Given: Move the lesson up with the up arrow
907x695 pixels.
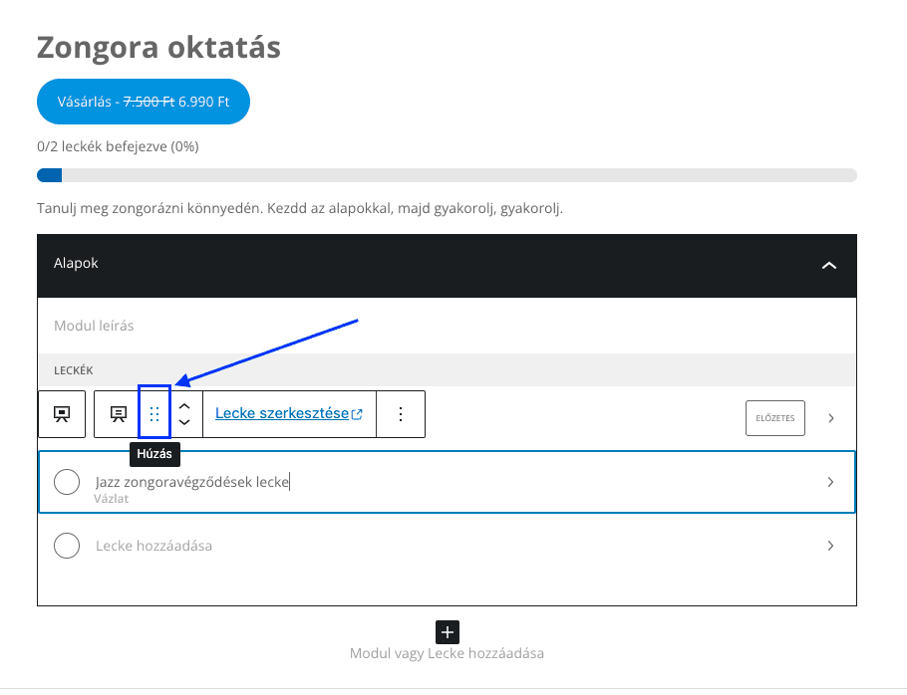Looking at the screenshot, I should tap(184, 405).
